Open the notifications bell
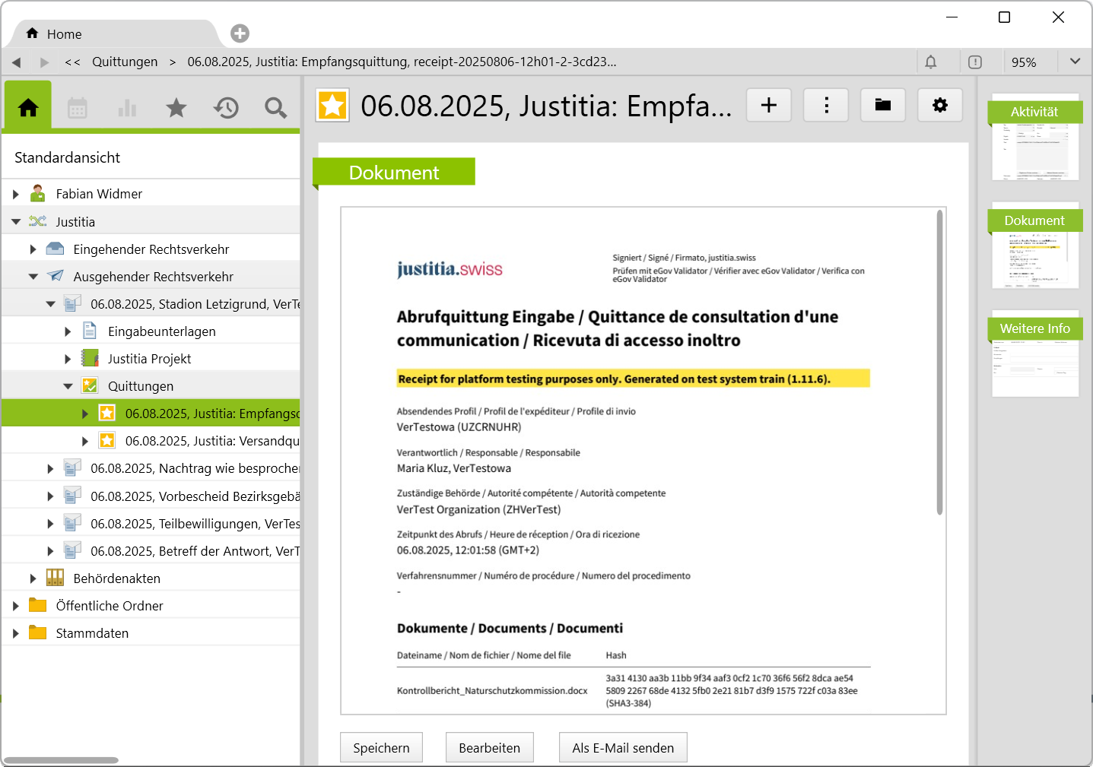1093x767 pixels. coord(931,62)
